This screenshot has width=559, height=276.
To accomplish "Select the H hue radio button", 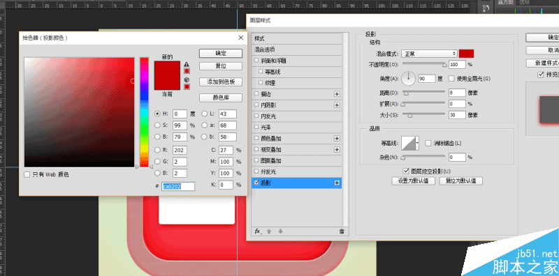I will 157,114.
